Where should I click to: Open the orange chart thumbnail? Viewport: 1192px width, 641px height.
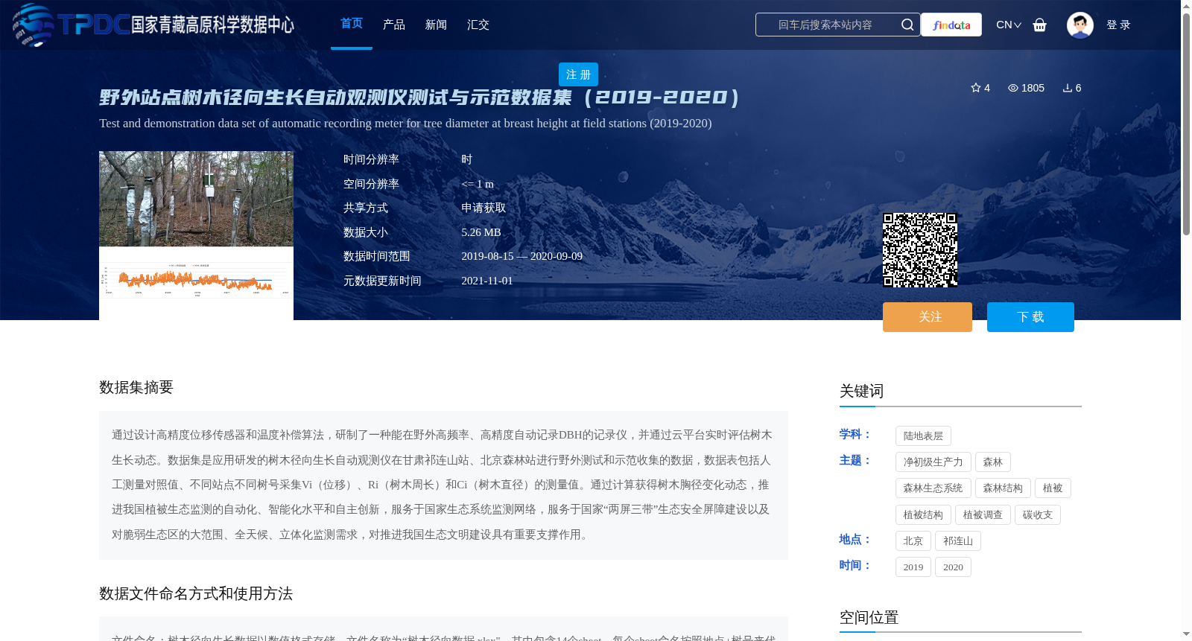point(196,280)
